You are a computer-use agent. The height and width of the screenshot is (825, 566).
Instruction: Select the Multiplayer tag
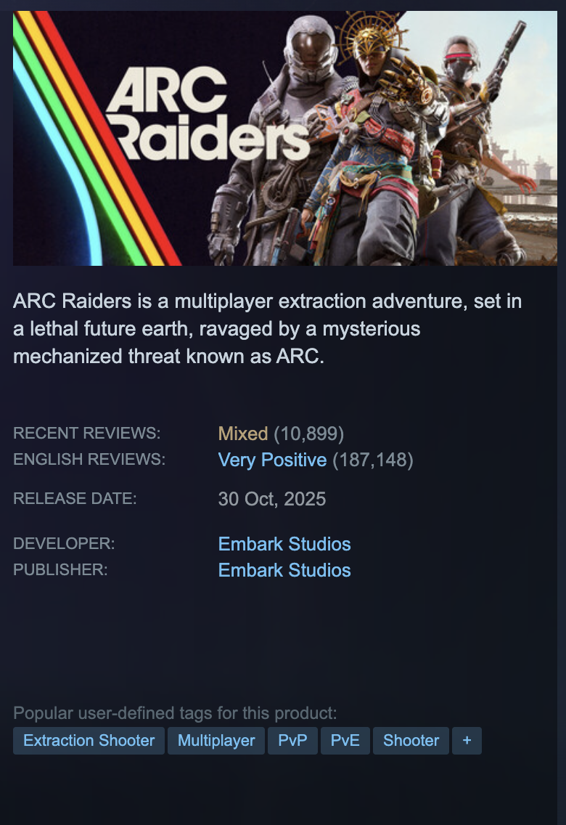(x=216, y=740)
